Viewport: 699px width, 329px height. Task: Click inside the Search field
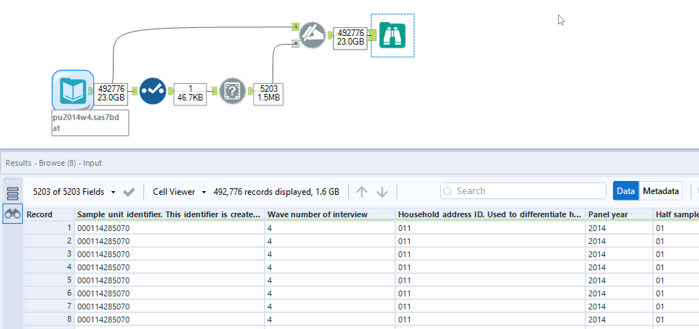click(523, 190)
